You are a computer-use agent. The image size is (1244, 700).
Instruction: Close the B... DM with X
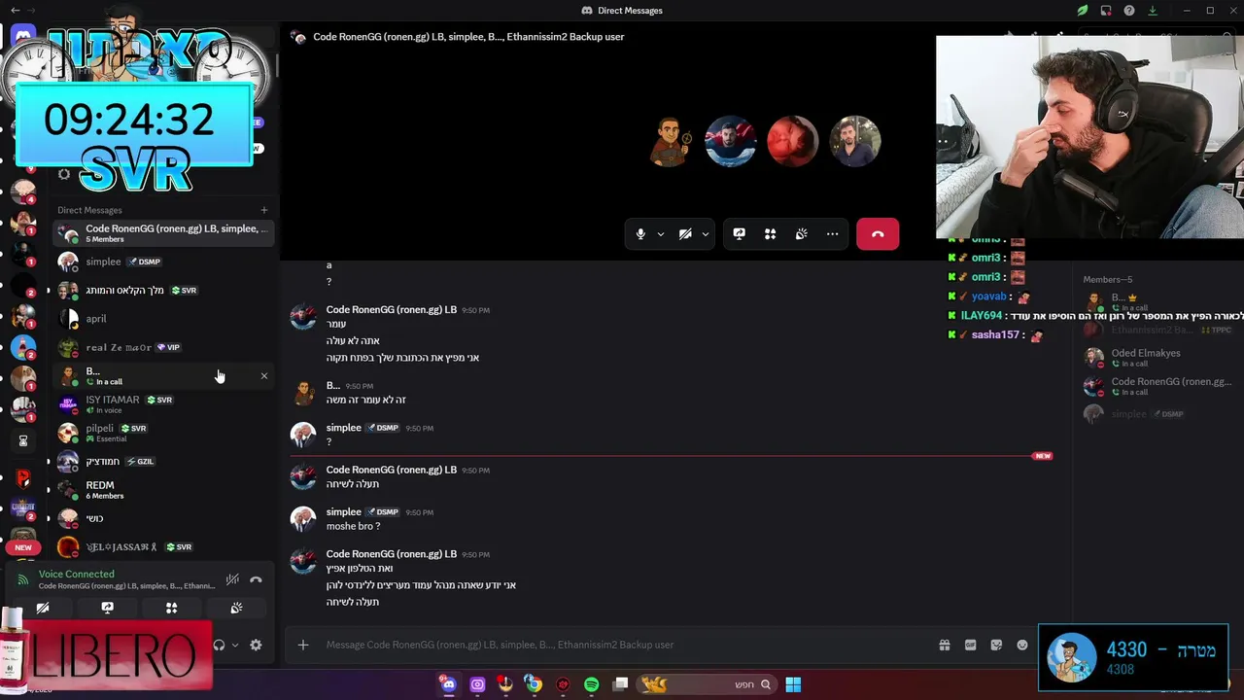coord(263,376)
